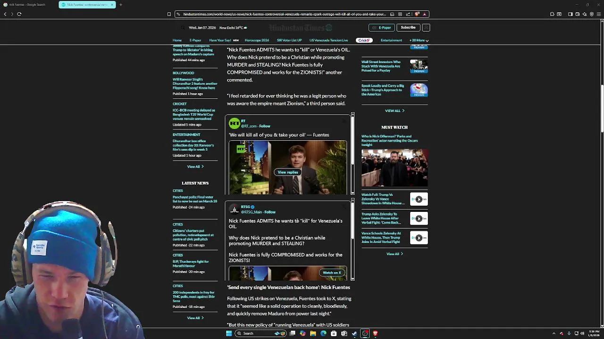The height and width of the screenshot is (339, 604).
Task: Open Ranveer Singh's Dhurandhar 2 headline
Action: (x=194, y=84)
